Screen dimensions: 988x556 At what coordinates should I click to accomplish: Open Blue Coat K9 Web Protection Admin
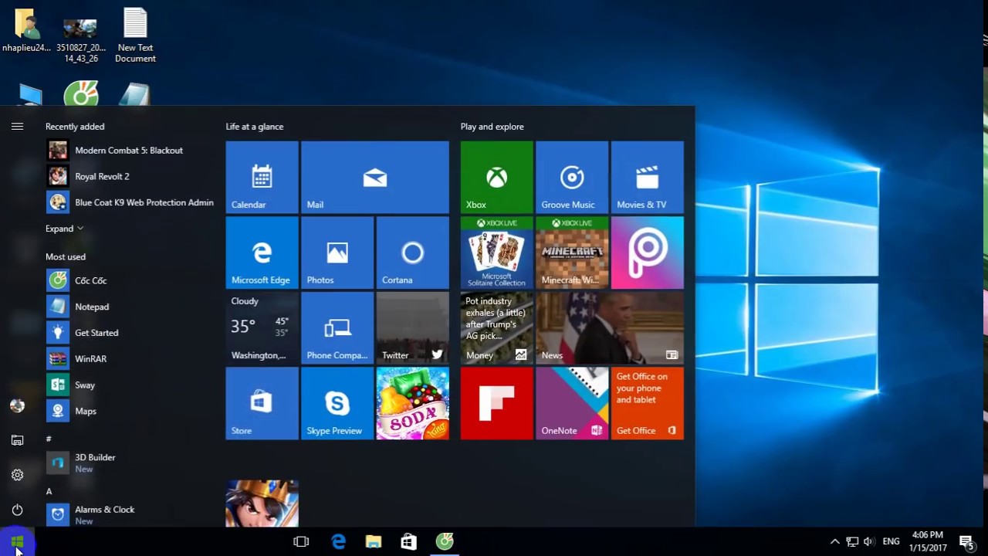pyautogui.click(x=130, y=202)
